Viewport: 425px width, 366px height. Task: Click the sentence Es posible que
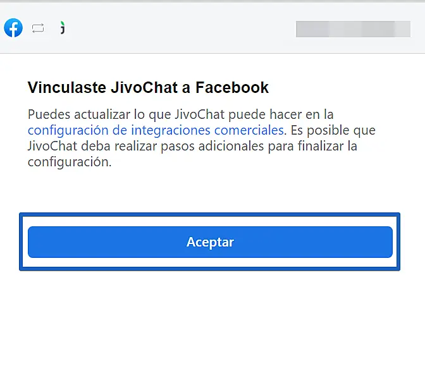(333, 130)
